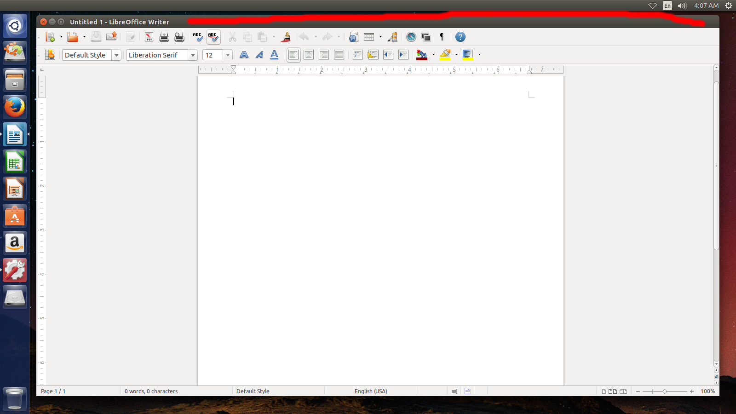This screenshot has height=414, width=736.
Task: Expand the Background Color dropdown arrow
Action: coord(479,55)
